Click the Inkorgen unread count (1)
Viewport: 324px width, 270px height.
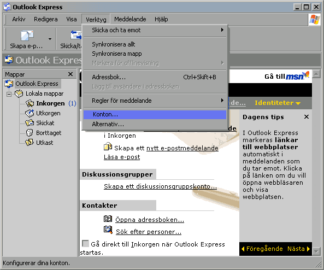(x=72, y=103)
